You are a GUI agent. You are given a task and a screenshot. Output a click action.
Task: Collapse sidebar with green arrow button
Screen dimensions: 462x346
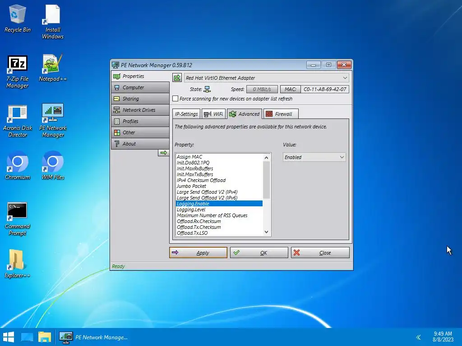coord(163,153)
